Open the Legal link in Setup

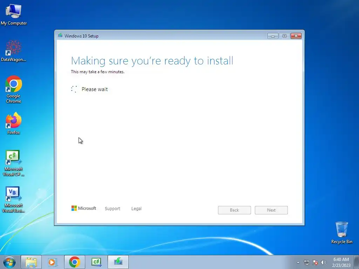click(136, 209)
